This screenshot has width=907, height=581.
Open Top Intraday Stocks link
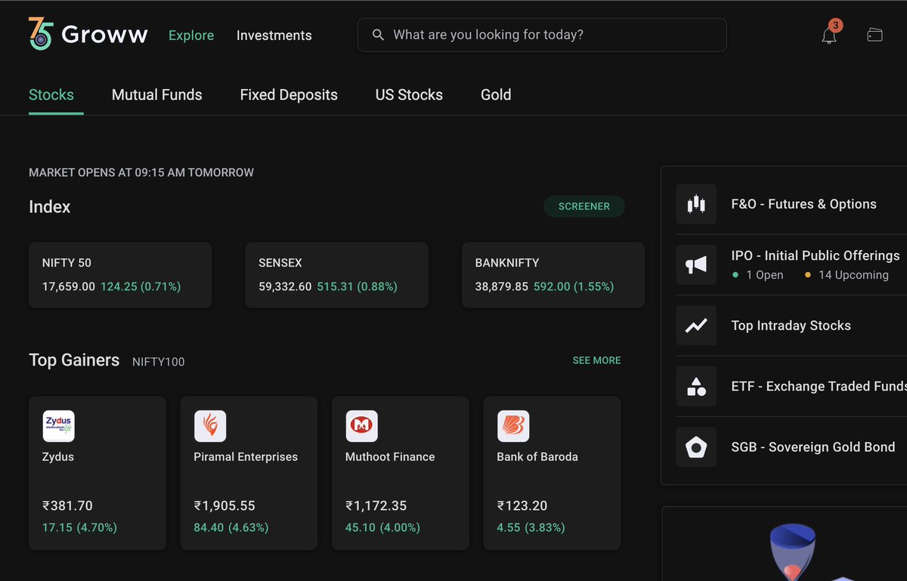(x=791, y=326)
